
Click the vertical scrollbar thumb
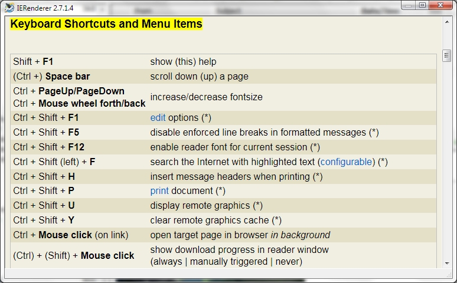(446, 55)
